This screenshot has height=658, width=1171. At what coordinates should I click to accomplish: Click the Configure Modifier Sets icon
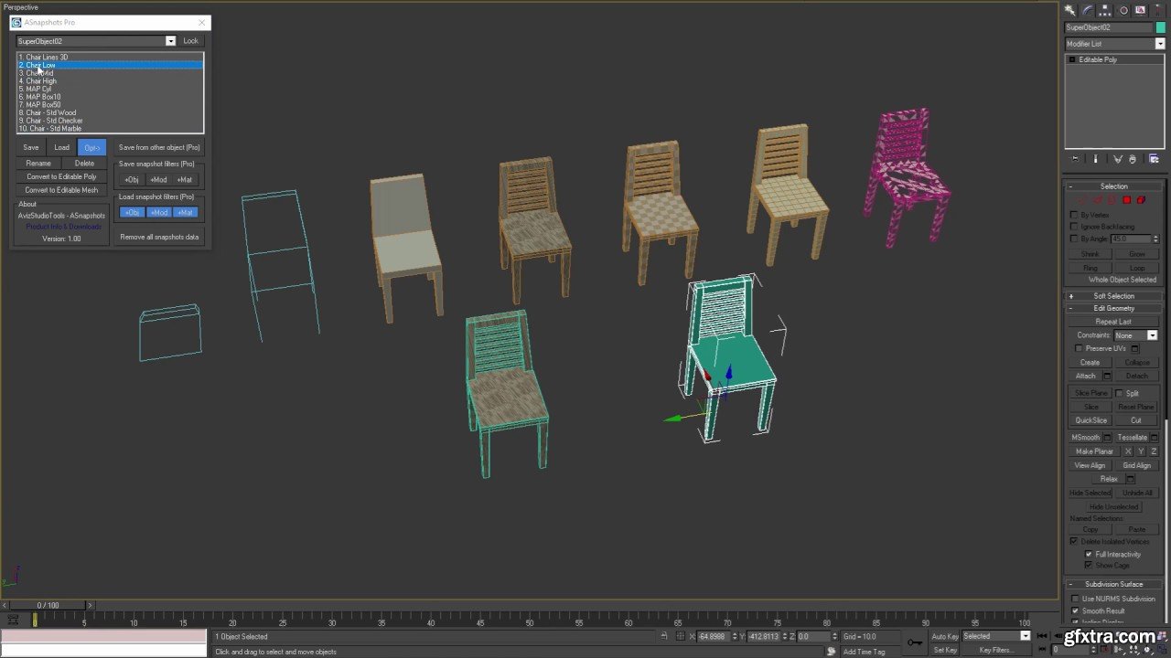pos(1154,159)
